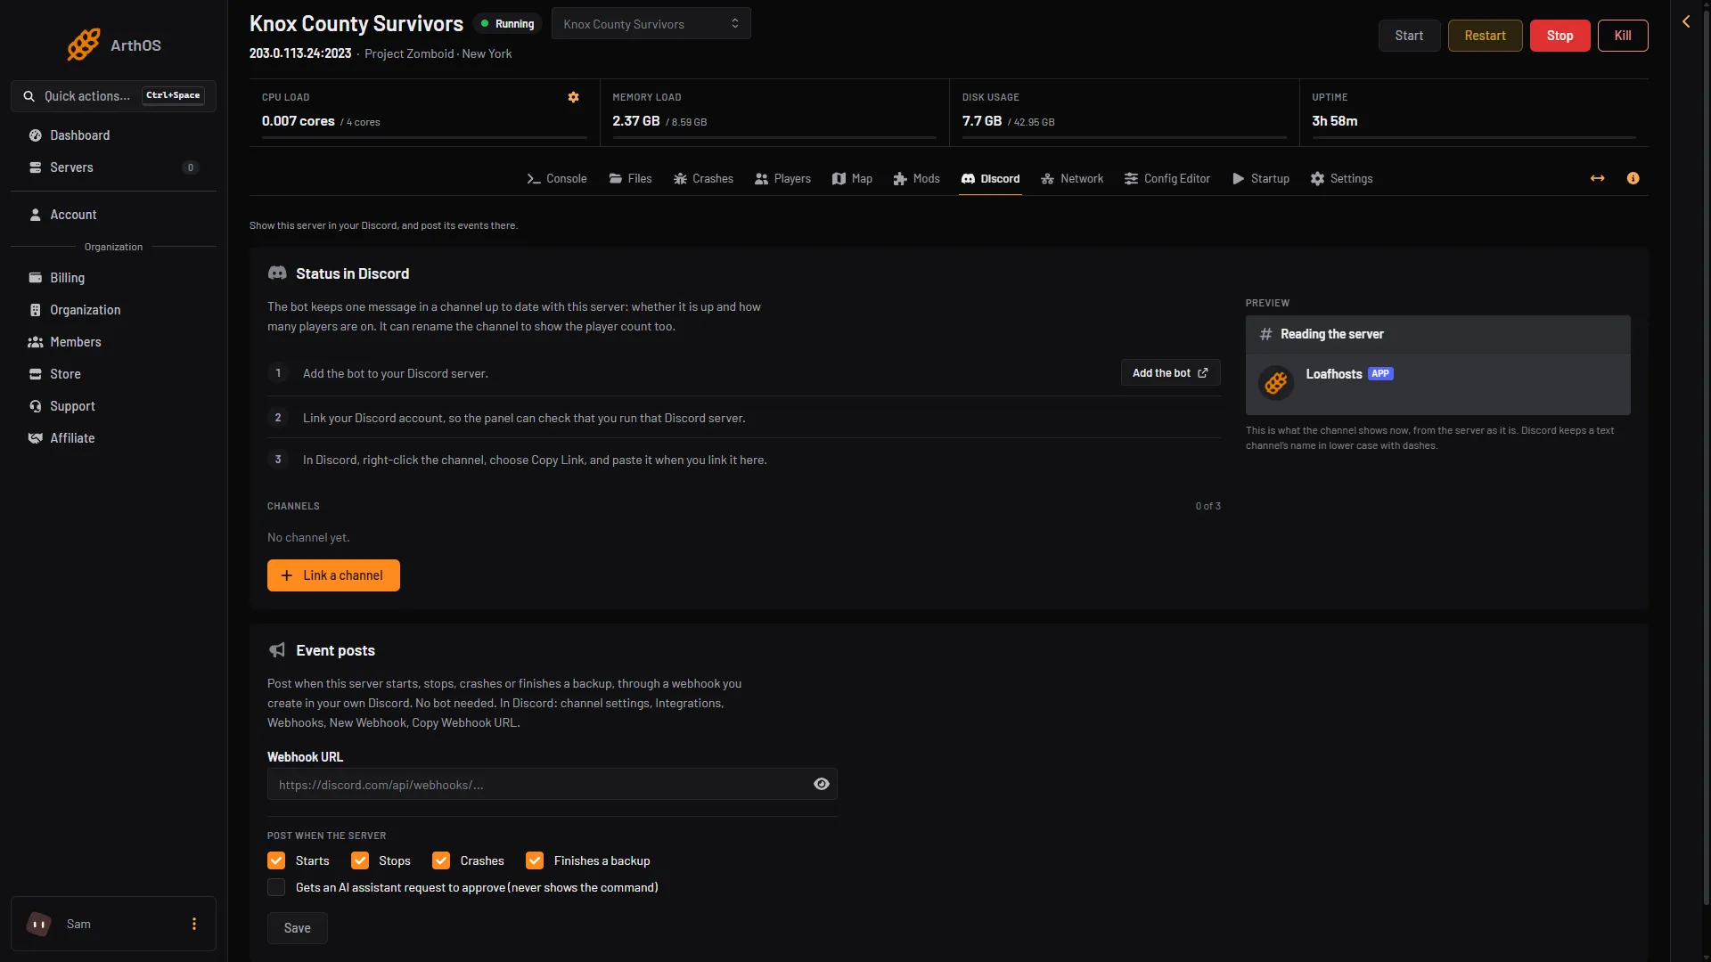Enable the AI assistant request checkbox
This screenshot has width=1711, height=962.
point(276,887)
